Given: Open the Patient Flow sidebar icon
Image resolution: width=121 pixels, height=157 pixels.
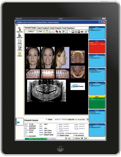Looking at the screenshot, I should [x=20, y=30].
